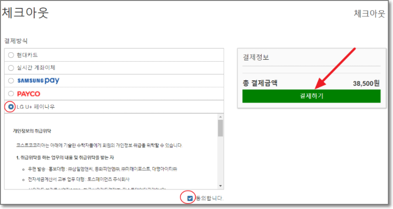Pick the PAYCO payment radio button
Image resolution: width=393 pixels, height=209 pixels.
point(11,94)
